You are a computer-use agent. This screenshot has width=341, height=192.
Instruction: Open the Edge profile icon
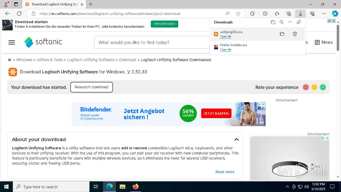point(6,4)
